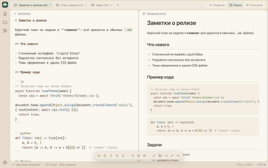Switch to the Идеи.md tab

click(x=102, y=5)
